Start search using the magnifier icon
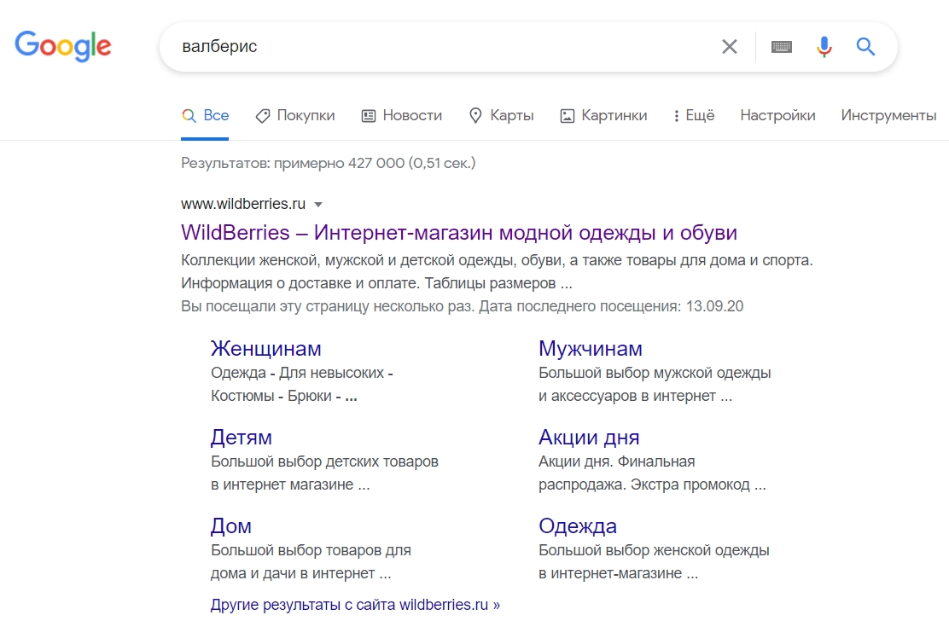Screen dimensions: 949x621 [865, 47]
